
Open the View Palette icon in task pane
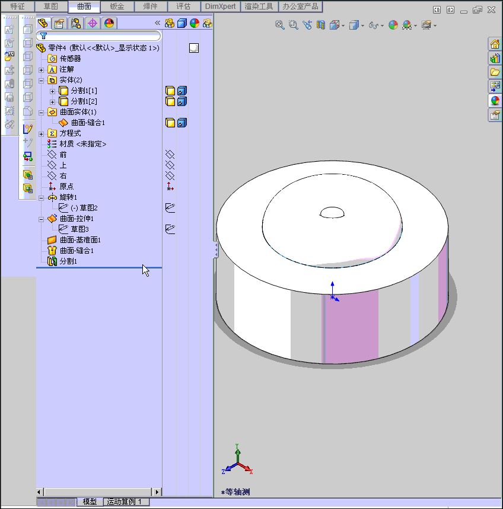click(495, 87)
